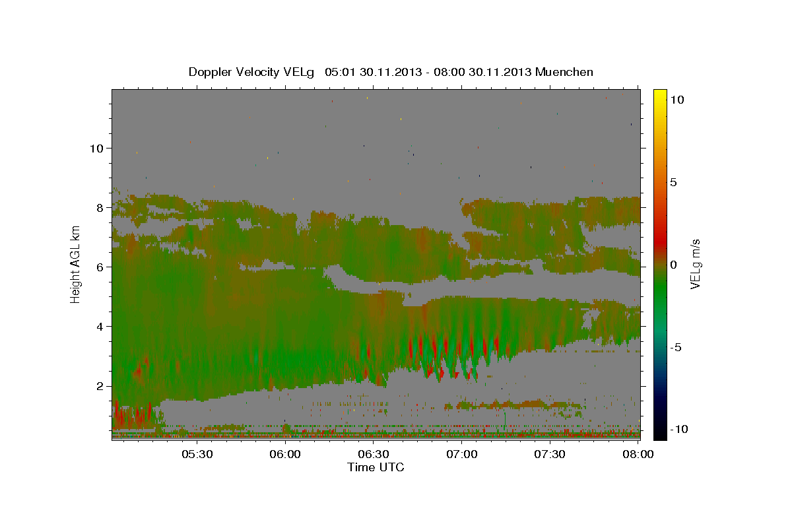Click the 'Time UTC' axis title
The width and height of the screenshot is (792, 528).
(376, 467)
